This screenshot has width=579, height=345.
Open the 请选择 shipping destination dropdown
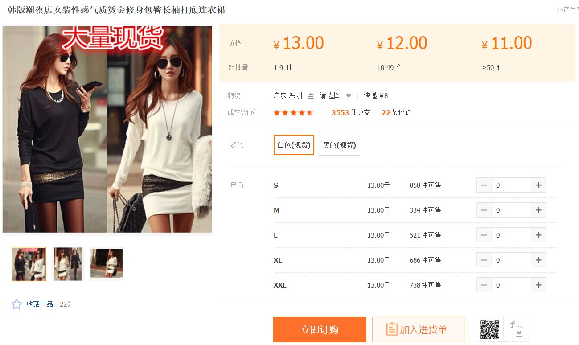[335, 95]
